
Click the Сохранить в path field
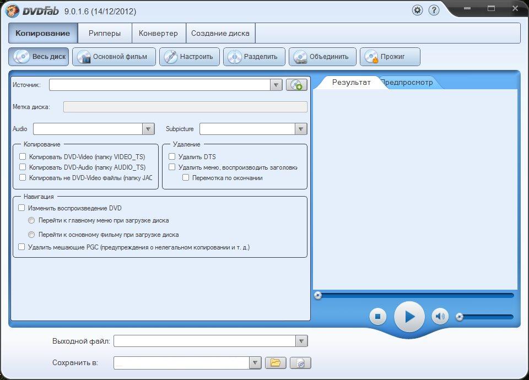pos(181,363)
